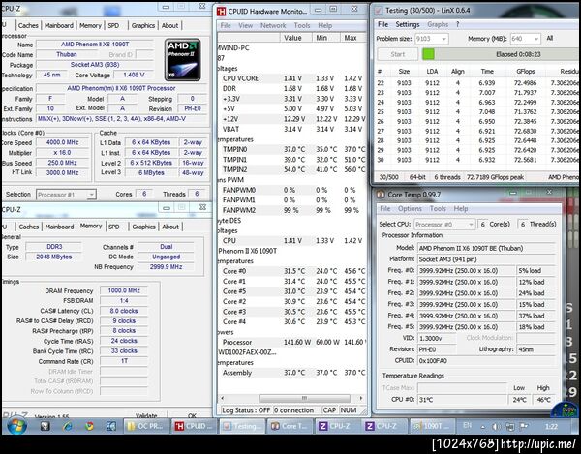Click the Validate button in CPU-Z
This screenshot has width=581, height=454.
pyautogui.click(x=146, y=415)
